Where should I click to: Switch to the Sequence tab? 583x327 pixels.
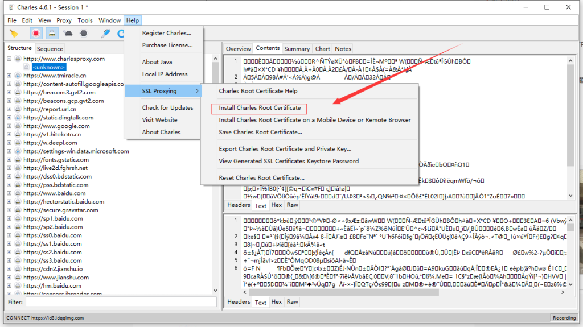50,49
